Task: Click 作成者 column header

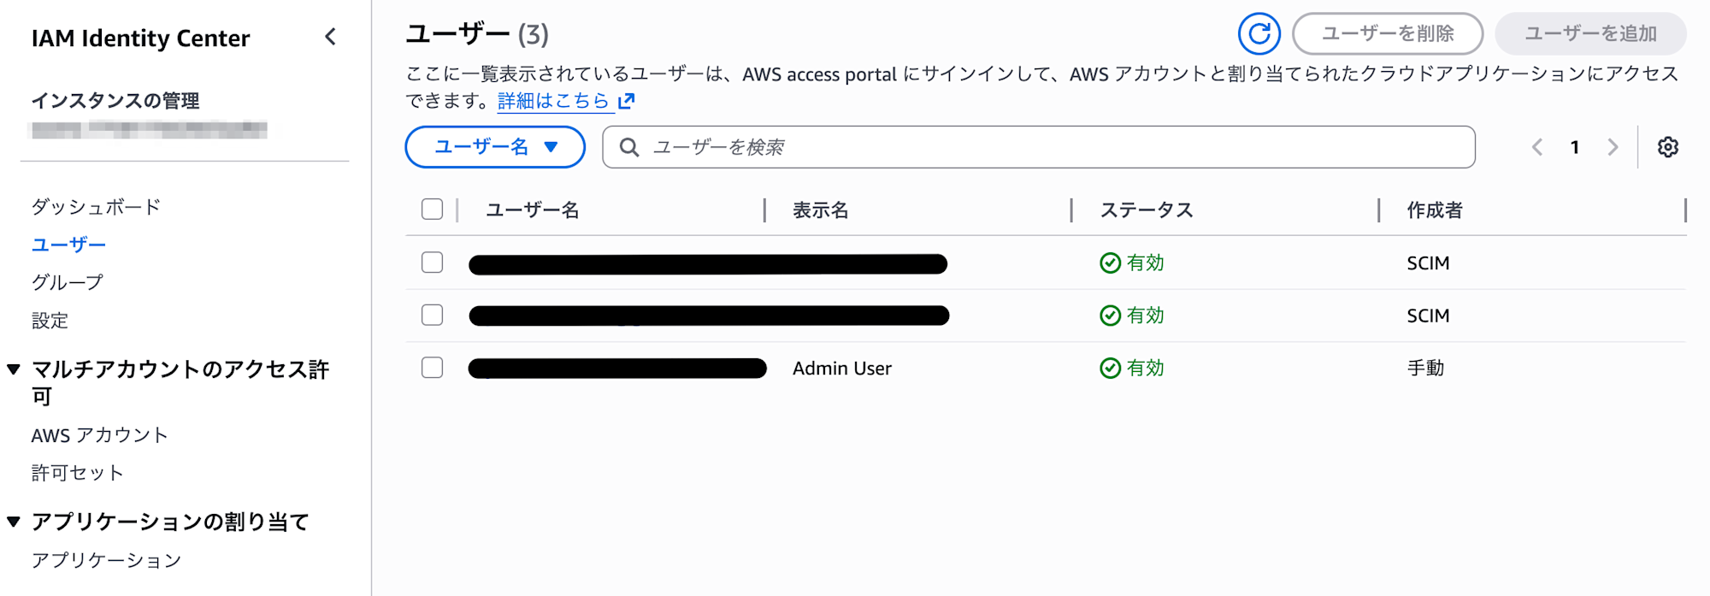Action: point(1435,210)
